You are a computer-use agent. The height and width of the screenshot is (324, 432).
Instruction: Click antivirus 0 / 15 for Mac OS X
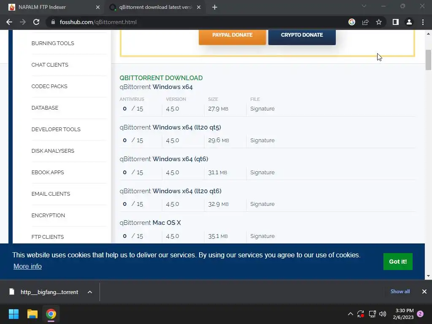coord(133,236)
